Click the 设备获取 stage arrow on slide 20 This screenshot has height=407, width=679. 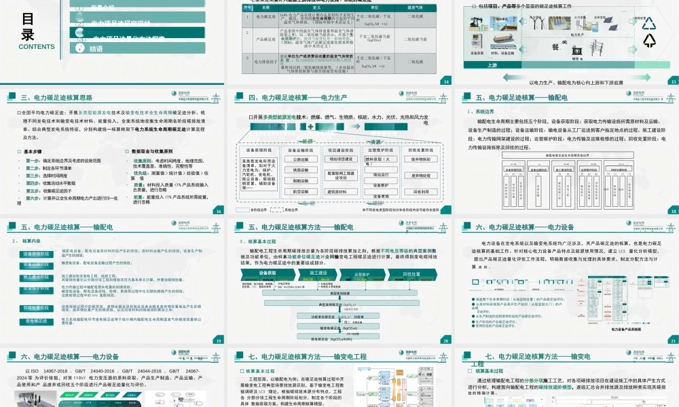[268, 272]
